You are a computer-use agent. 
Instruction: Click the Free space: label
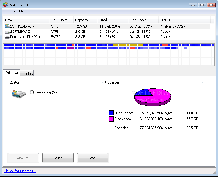click(x=123, y=119)
